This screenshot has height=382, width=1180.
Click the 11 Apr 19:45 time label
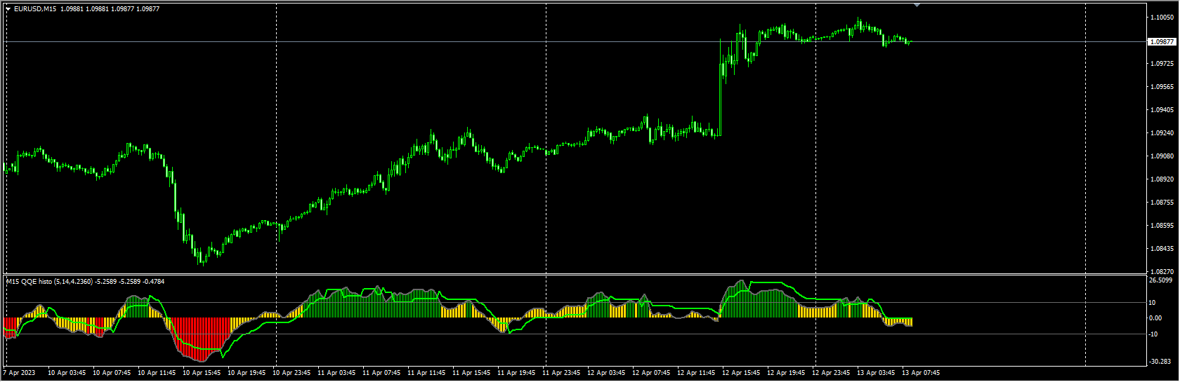click(x=516, y=373)
